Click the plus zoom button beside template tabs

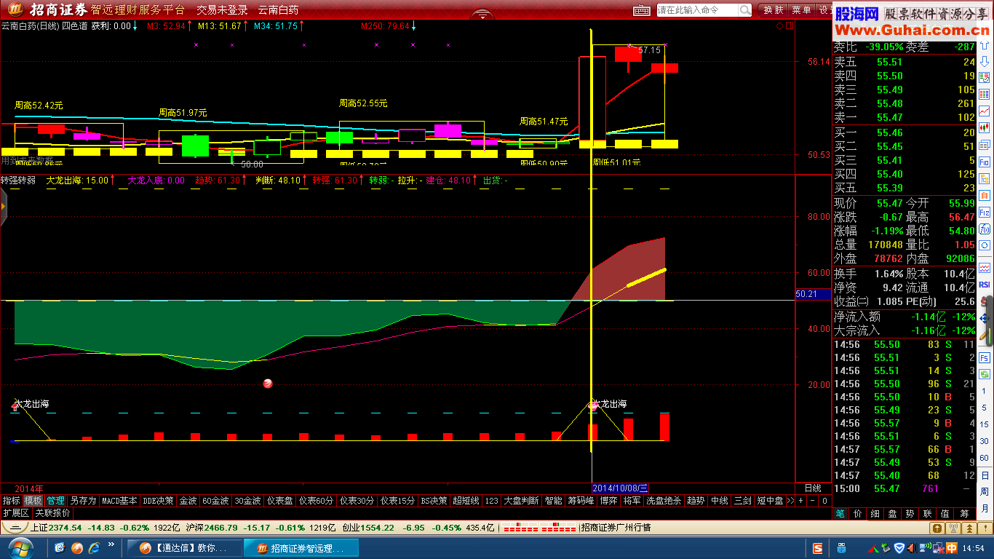(x=800, y=501)
